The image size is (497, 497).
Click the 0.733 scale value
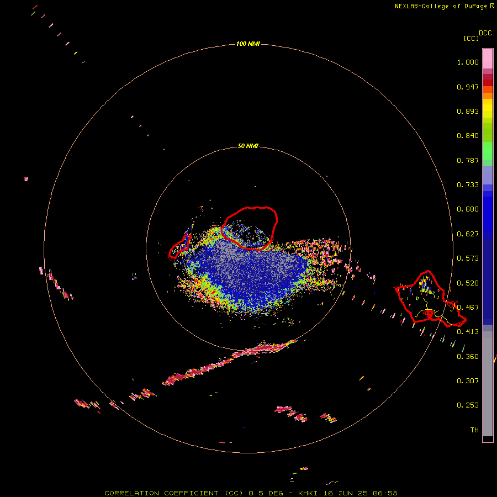468,185
